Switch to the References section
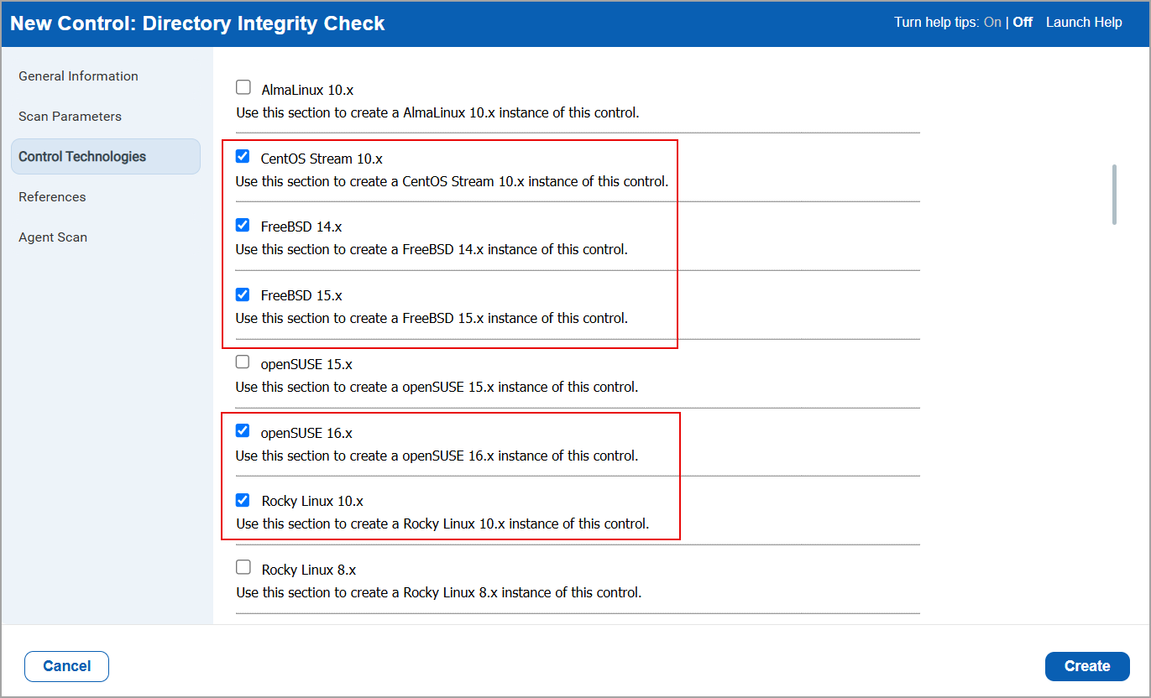The image size is (1151, 698). click(x=52, y=197)
